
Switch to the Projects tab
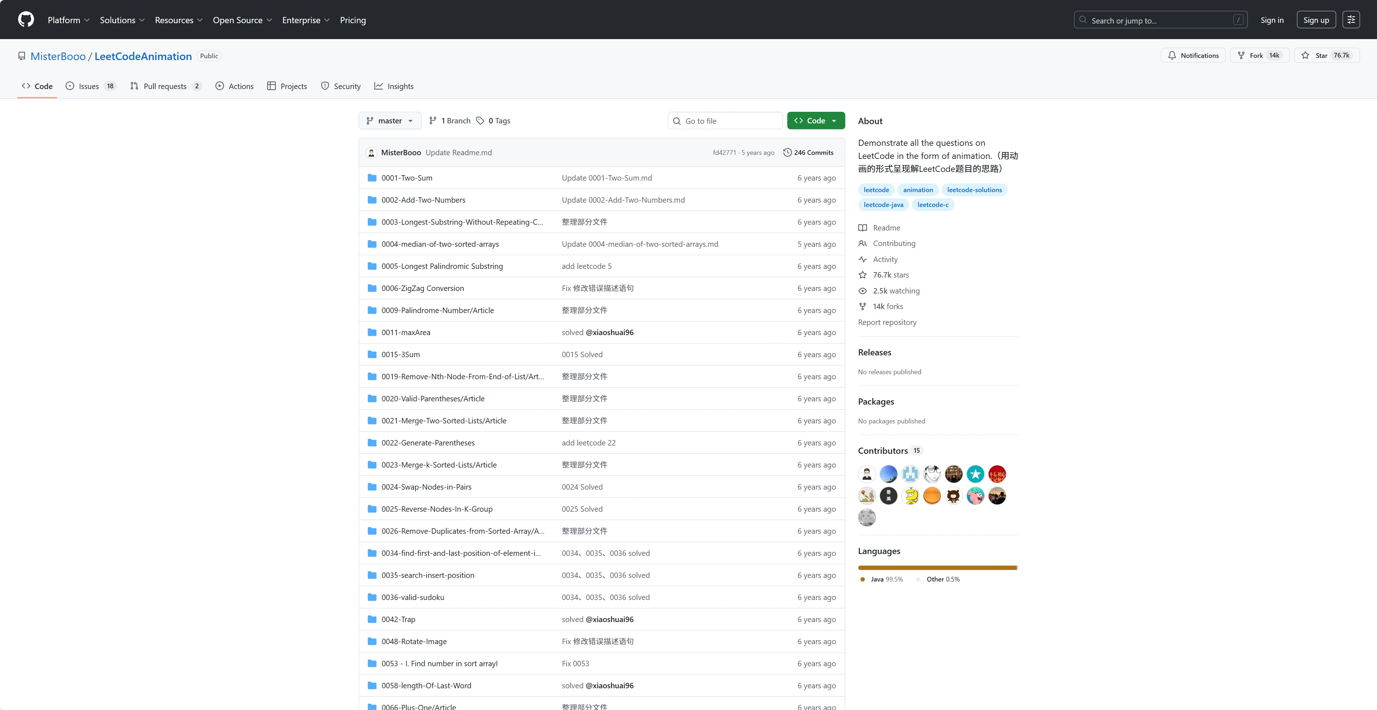click(287, 86)
